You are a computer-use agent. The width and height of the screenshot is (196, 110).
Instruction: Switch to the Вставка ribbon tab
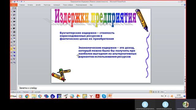pyautogui.click(x=30, y=5)
